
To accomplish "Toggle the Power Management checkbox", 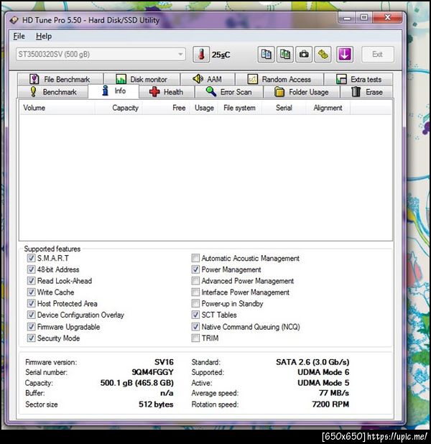I will [195, 269].
